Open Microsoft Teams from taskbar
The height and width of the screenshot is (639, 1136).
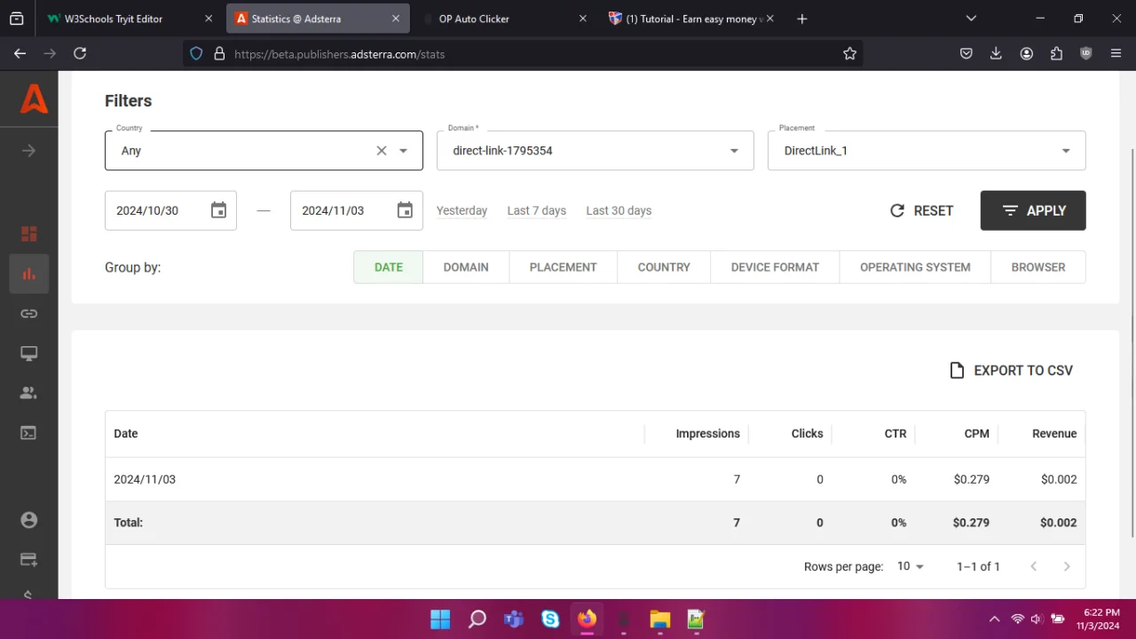click(x=514, y=619)
